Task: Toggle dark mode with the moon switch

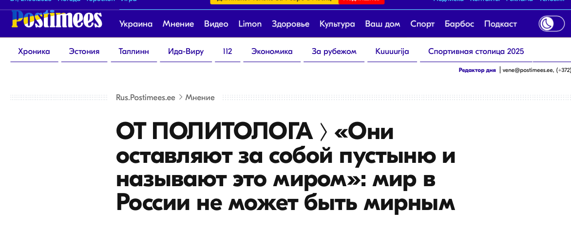Action: click(x=551, y=24)
